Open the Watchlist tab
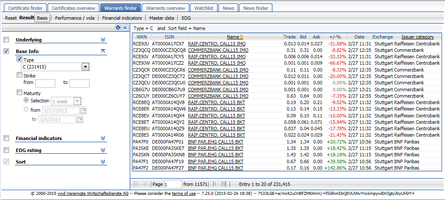 [x=205, y=8]
